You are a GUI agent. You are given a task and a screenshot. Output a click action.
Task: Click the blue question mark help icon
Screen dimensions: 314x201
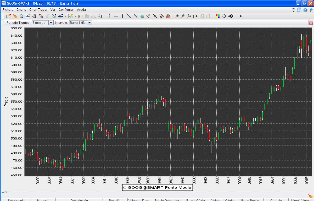point(305,10)
